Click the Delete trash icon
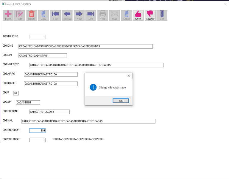The width and height of the screenshot is (229, 179). click(32, 15)
